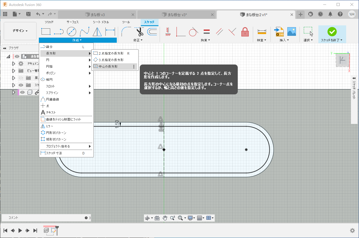Choose 中心の長方形 from the submenu

[108, 67]
